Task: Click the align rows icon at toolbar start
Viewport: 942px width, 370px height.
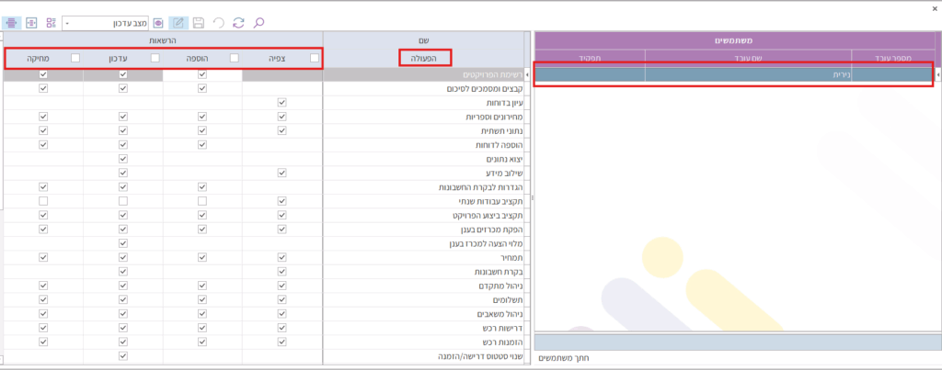Action: [x=11, y=21]
